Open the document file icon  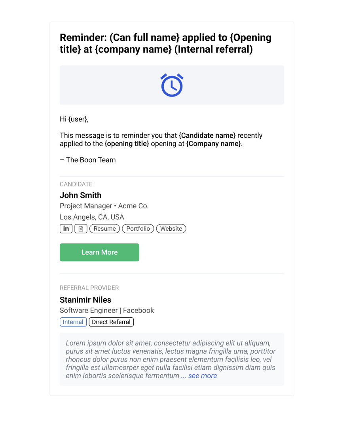click(x=81, y=228)
